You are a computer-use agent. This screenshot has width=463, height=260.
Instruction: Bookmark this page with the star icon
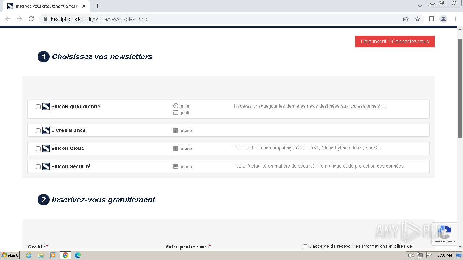[417, 19]
